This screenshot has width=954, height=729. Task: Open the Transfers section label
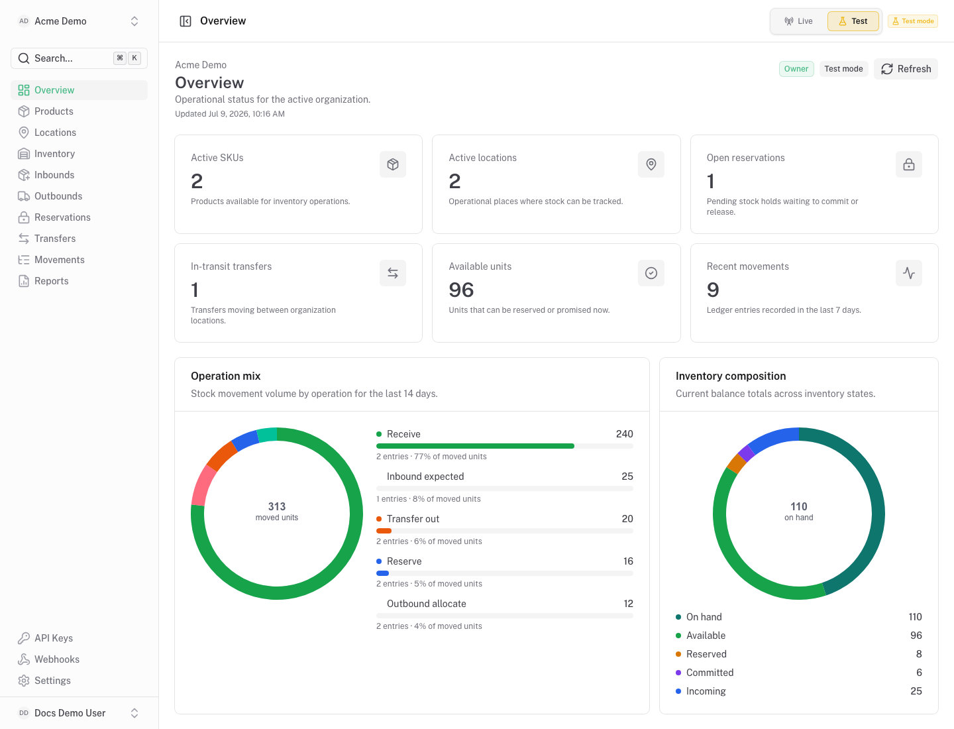click(x=55, y=239)
